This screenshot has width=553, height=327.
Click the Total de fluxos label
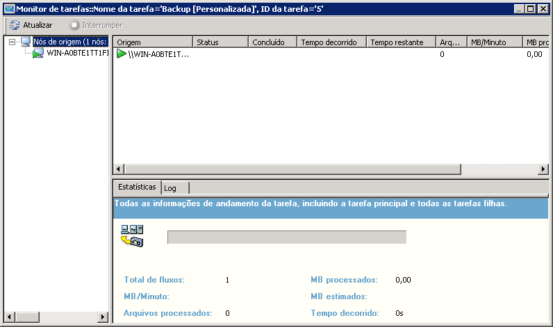[x=154, y=280]
